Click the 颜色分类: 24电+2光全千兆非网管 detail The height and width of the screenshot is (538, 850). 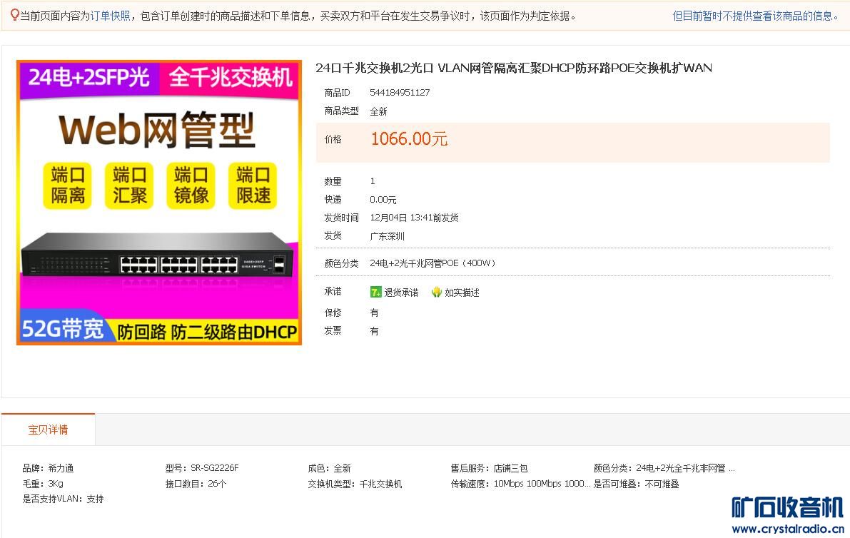point(664,468)
